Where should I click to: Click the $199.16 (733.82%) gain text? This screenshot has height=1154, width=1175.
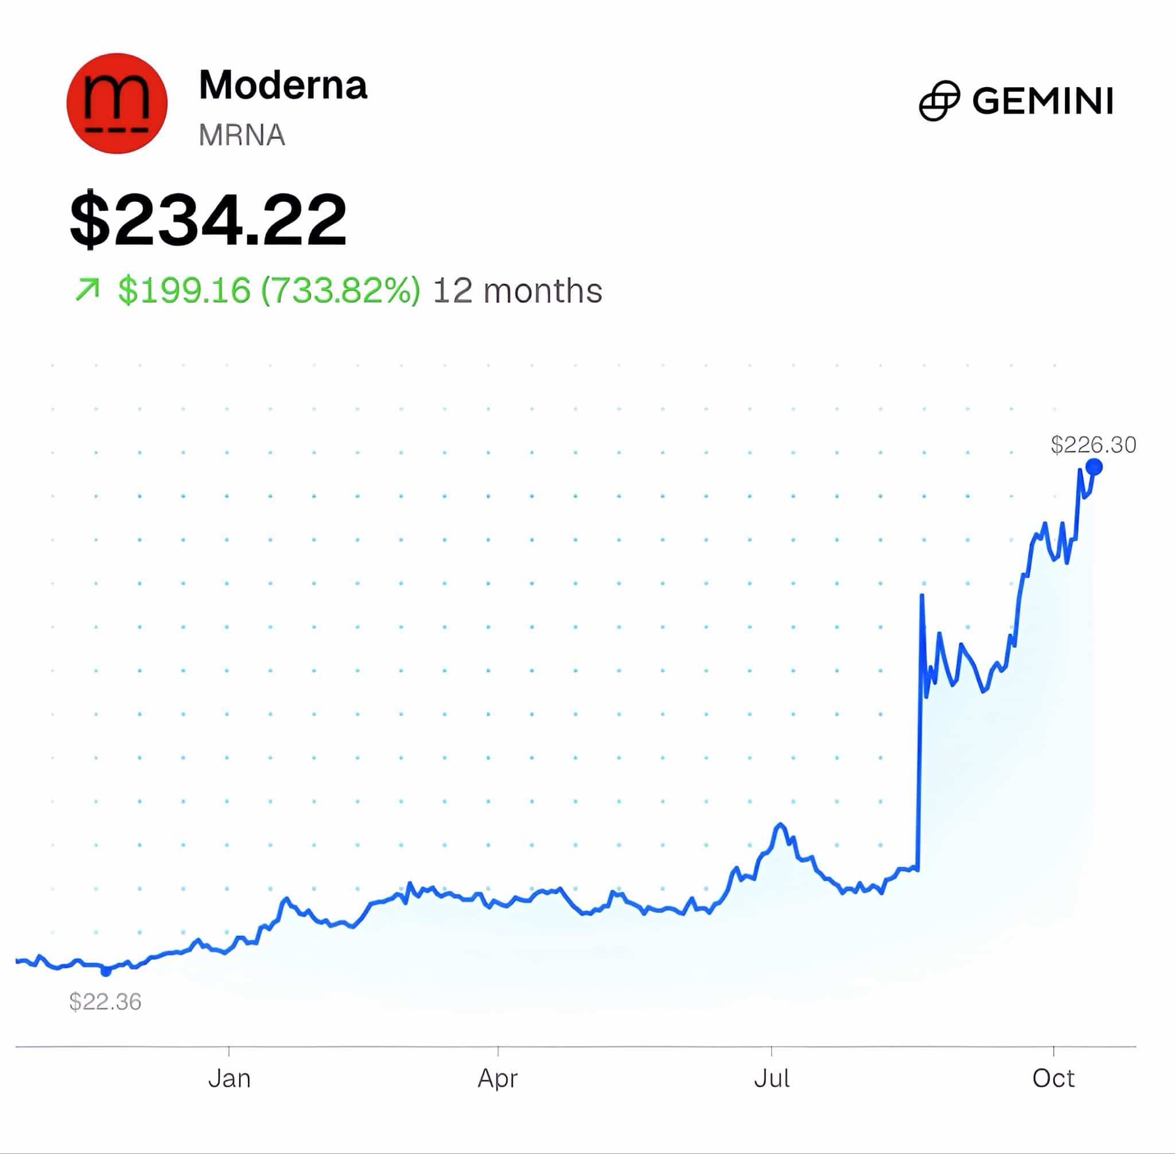tap(269, 290)
